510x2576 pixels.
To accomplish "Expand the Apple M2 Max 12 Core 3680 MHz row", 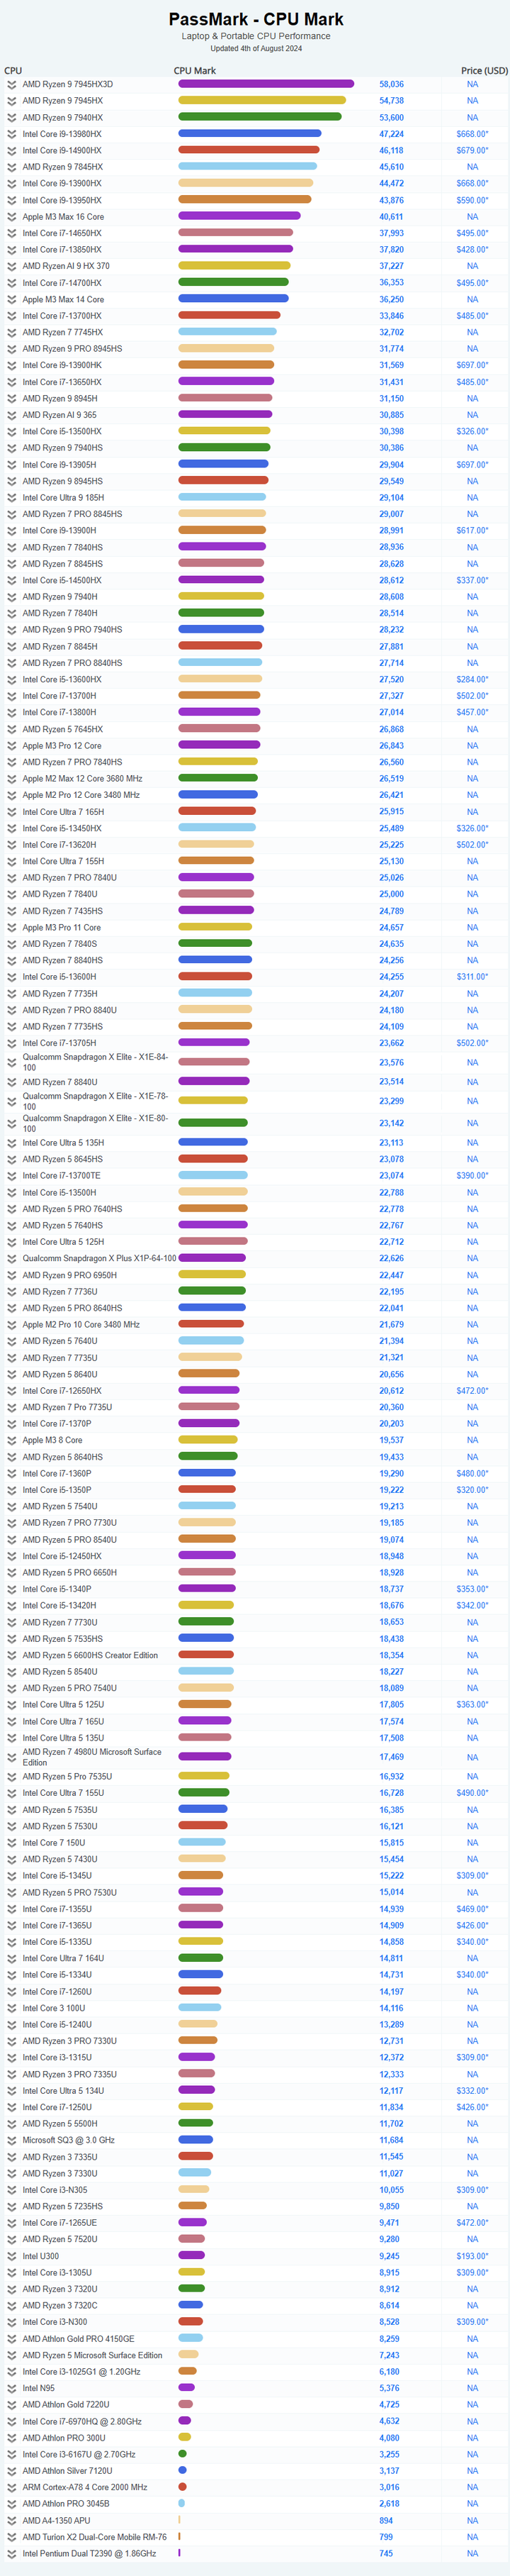I will click(12, 779).
